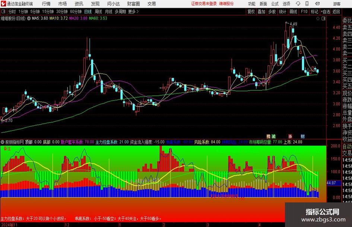Click the 财 marker icon on chart

point(303,136)
